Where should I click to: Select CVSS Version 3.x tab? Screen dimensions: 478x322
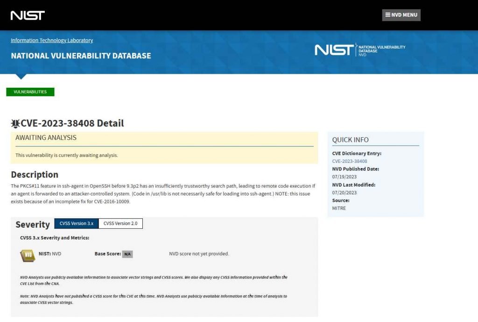77,223
